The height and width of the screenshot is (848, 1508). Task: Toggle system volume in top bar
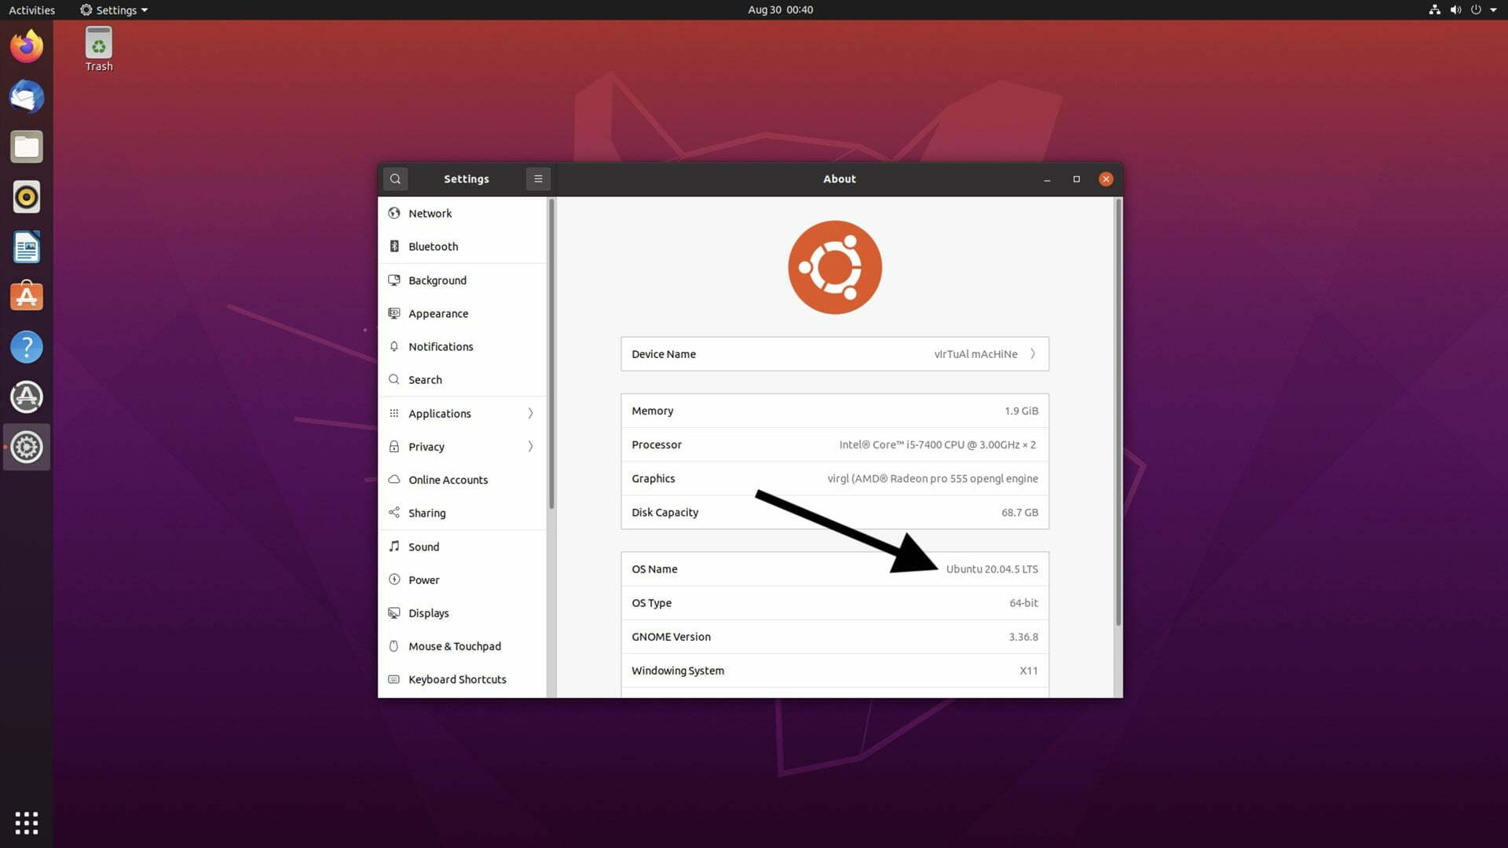[x=1455, y=9]
